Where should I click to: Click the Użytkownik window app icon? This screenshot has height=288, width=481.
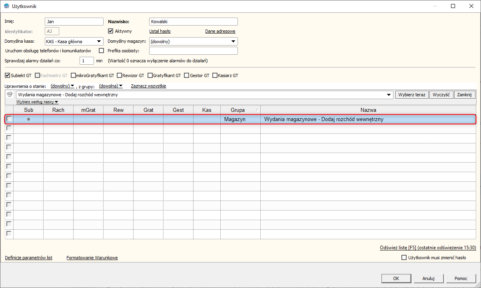tap(6, 6)
